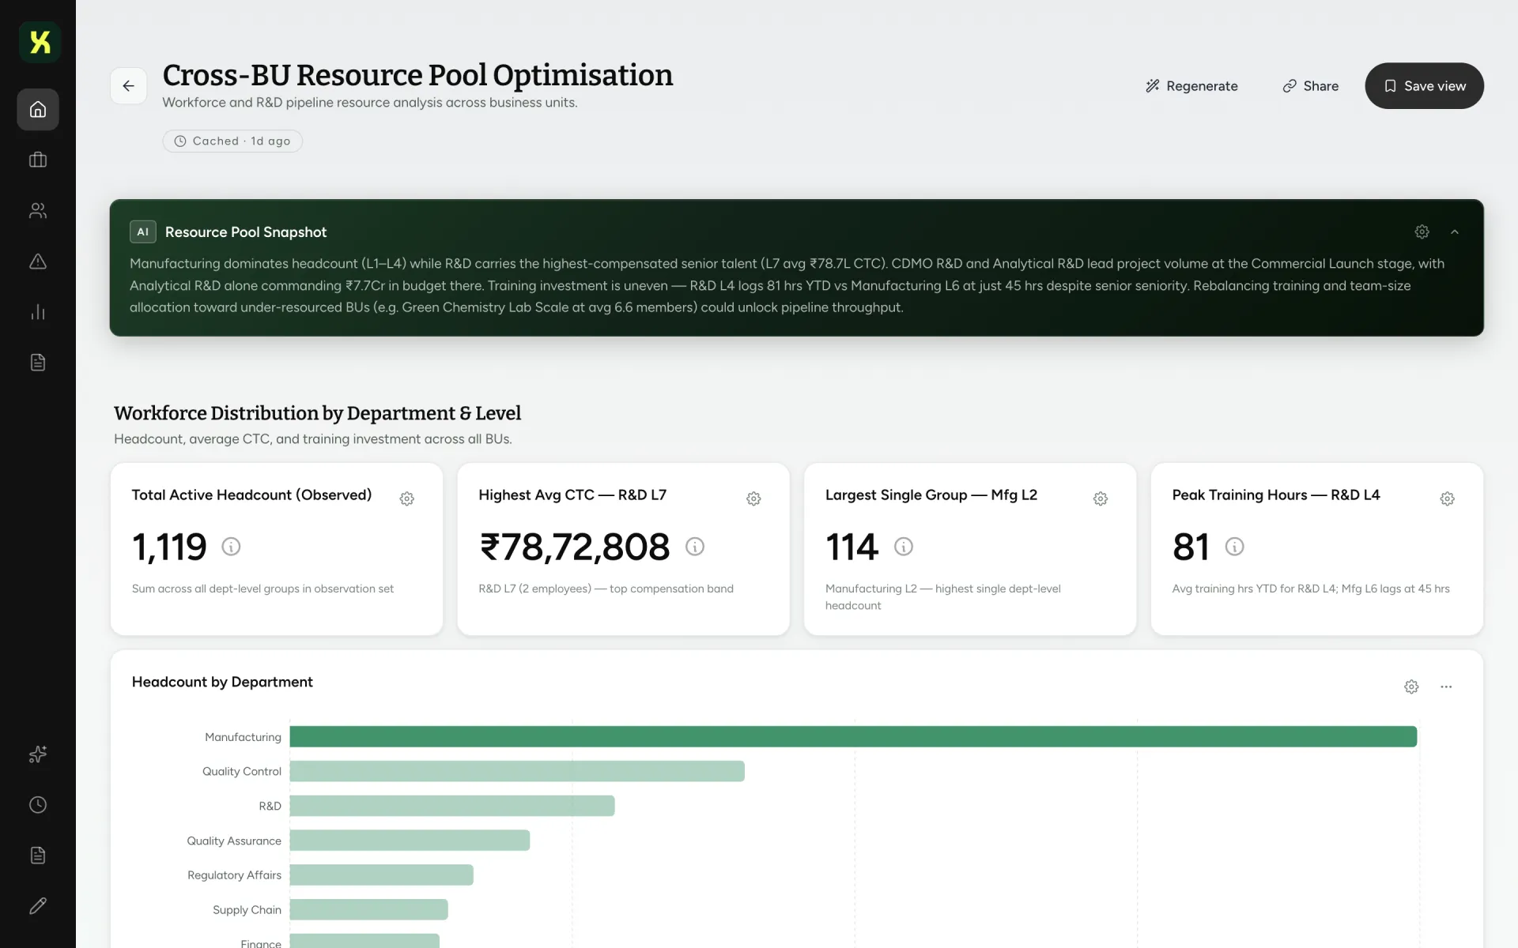This screenshot has width=1518, height=948.
Task: Open Headcount by Department chart settings gear
Action: point(1411,687)
